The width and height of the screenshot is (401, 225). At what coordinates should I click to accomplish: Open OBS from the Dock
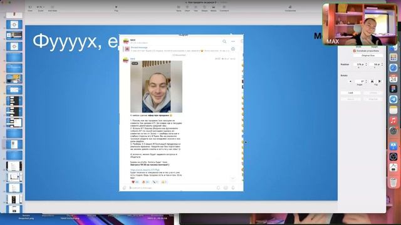393,157
